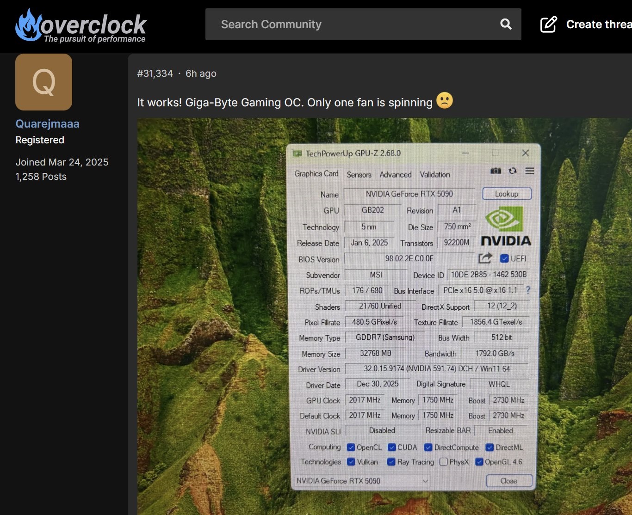Toggle the UEFI checkbox

pyautogui.click(x=504, y=258)
